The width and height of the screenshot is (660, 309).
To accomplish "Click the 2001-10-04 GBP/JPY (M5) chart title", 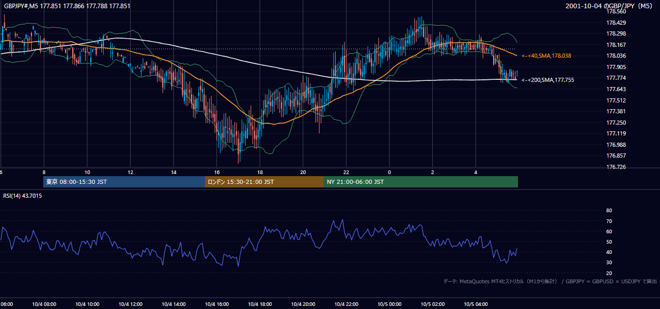I will point(609,6).
